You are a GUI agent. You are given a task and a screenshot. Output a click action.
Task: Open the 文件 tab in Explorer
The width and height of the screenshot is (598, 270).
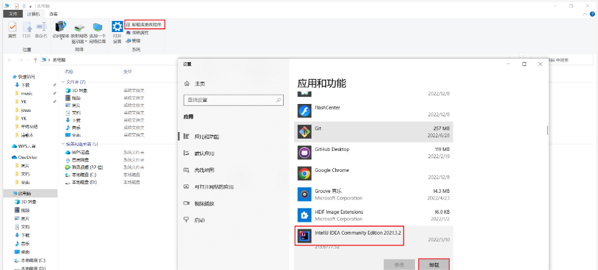13,14
